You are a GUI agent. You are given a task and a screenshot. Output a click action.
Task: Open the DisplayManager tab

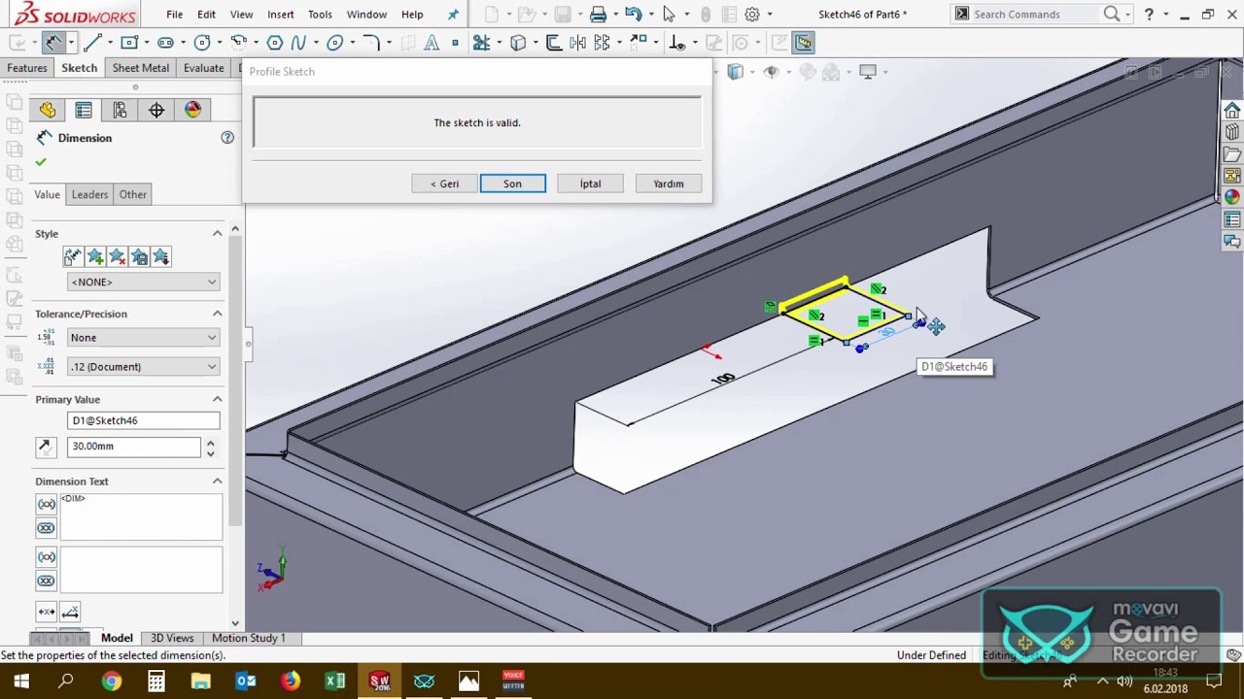pyautogui.click(x=192, y=110)
